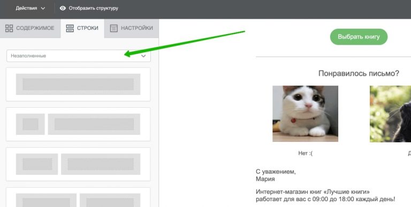The image size is (411, 207).
Task: Toggle Отобразить структуру eye option
Action: [89, 9]
